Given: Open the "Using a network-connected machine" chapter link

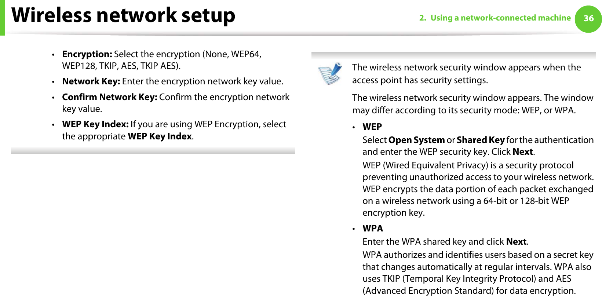Looking at the screenshot, I should tap(495, 18).
